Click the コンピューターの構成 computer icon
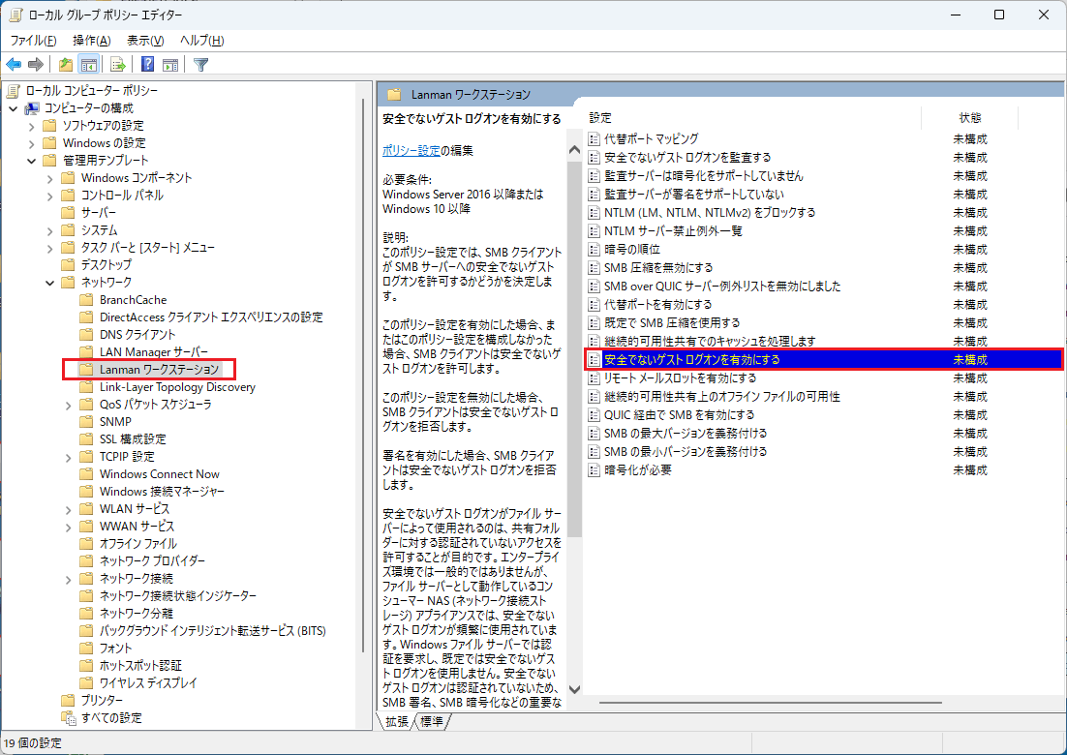 pyautogui.click(x=32, y=108)
